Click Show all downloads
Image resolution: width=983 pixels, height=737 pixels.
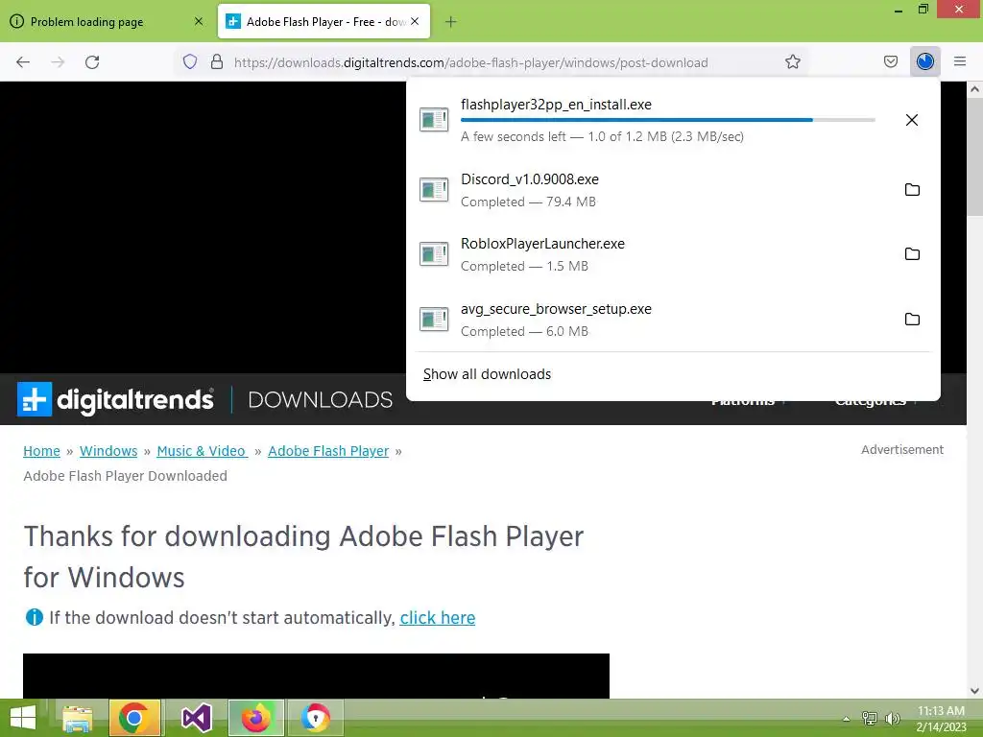[487, 374]
